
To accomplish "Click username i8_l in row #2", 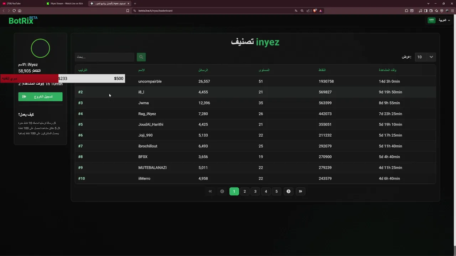I will 141,92.
